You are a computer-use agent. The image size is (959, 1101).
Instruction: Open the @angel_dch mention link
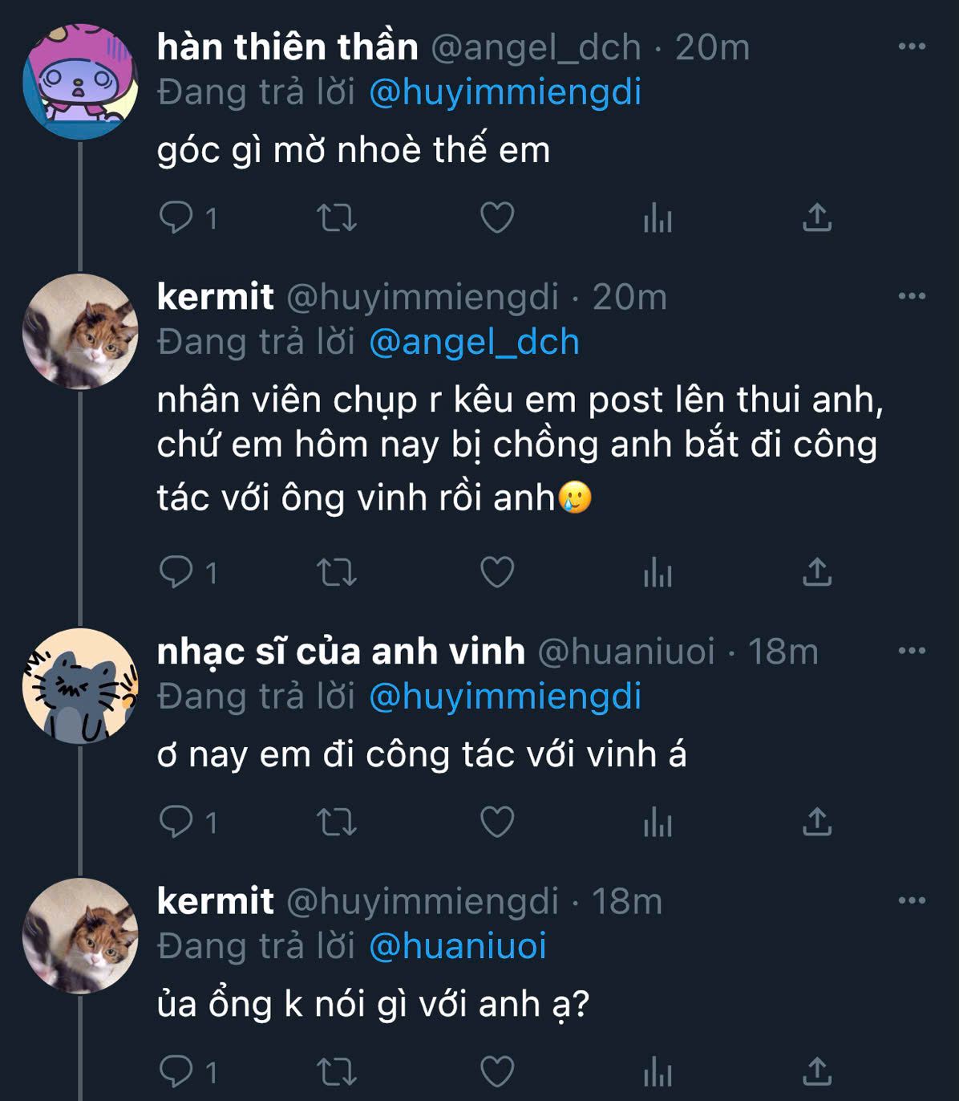point(474,342)
